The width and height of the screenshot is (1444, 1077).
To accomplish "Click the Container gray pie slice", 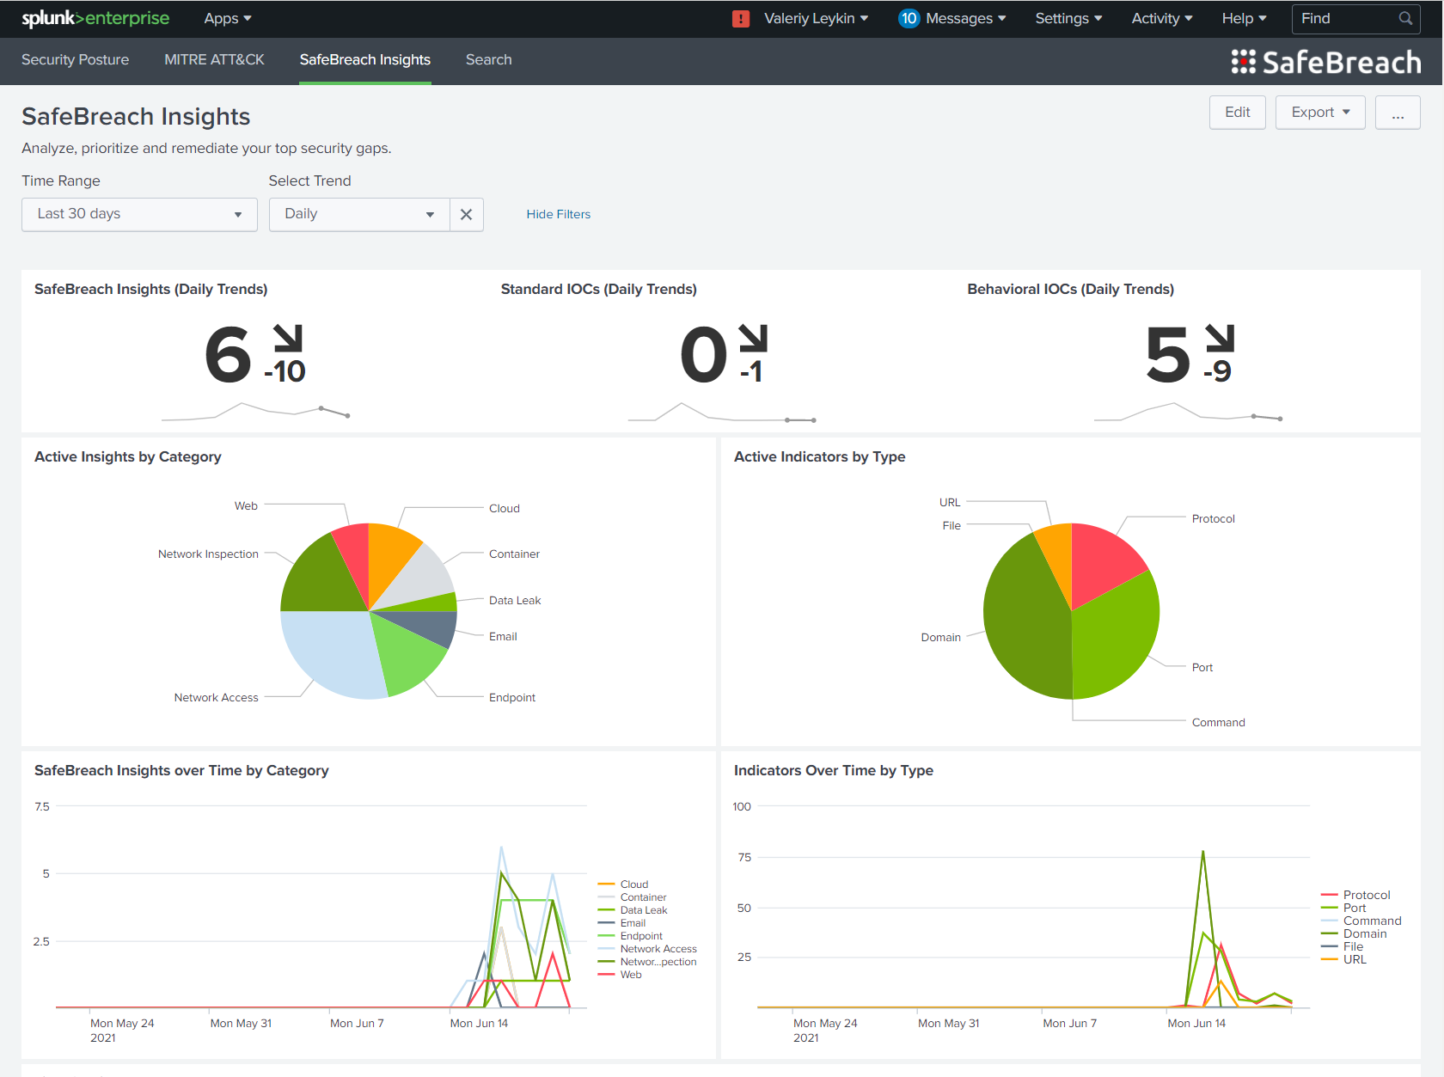I will point(421,578).
